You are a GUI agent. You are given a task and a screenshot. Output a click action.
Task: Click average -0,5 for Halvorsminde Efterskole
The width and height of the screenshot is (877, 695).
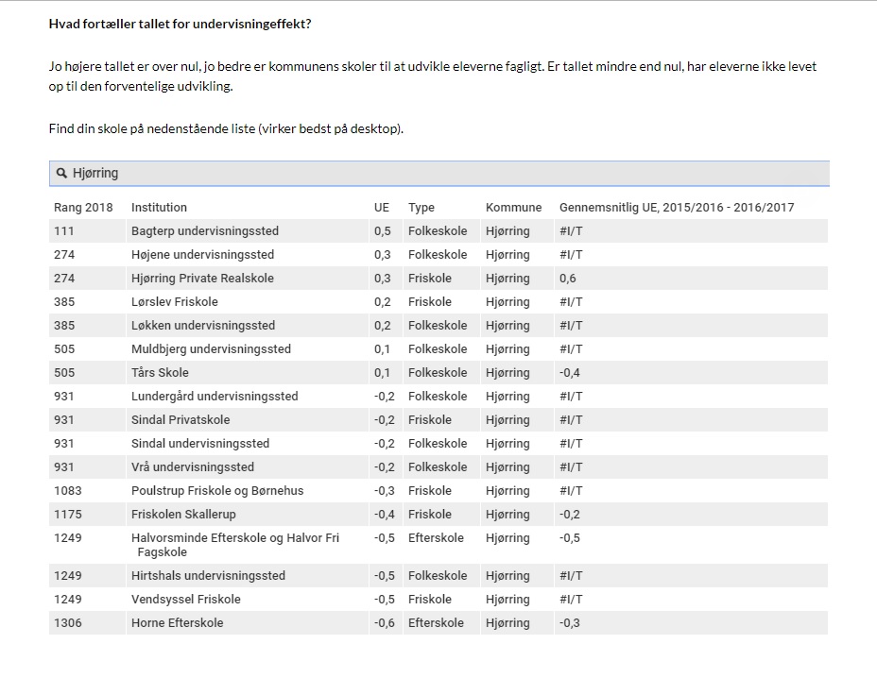click(569, 538)
